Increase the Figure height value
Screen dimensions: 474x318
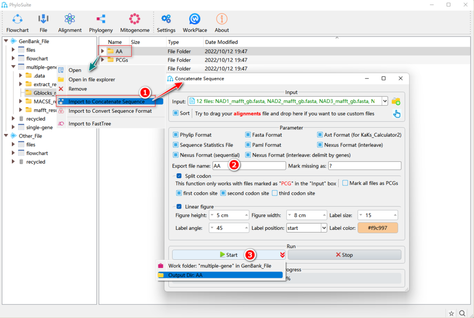coord(246,215)
